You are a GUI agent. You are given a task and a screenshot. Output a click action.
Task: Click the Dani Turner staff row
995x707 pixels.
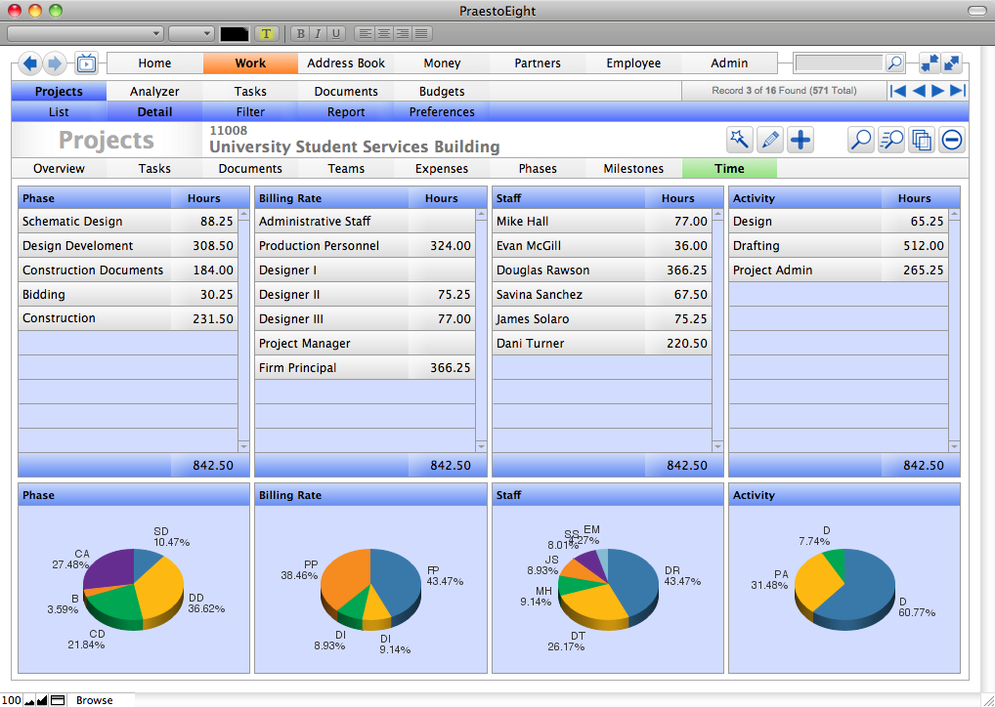601,343
